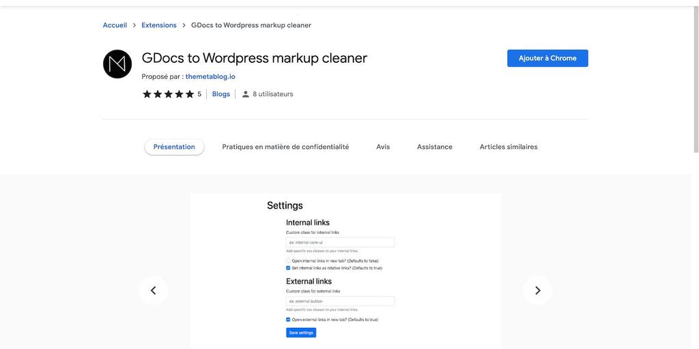Switch to Pratiques en matière de confidentialité tab
699x349 pixels.
coord(285,147)
